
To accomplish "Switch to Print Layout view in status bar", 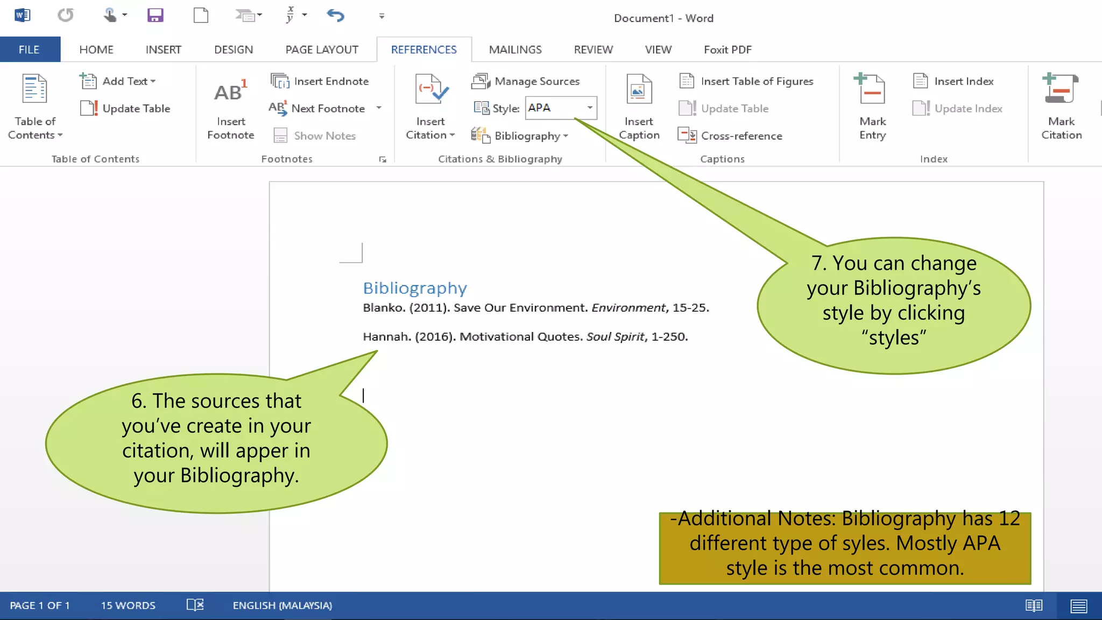I will click(x=1078, y=605).
